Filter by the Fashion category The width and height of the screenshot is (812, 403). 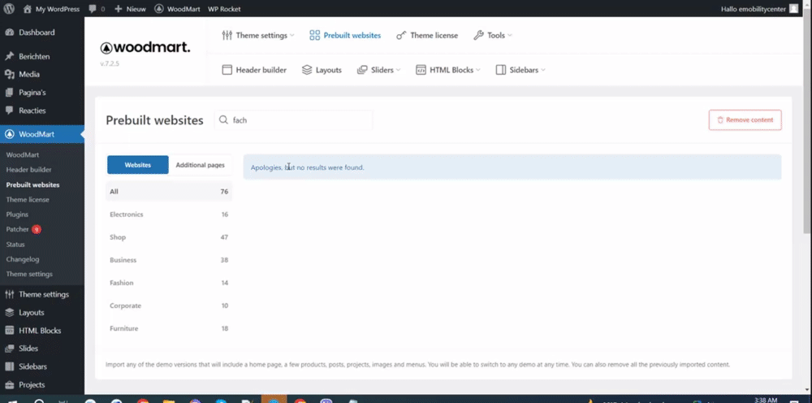point(169,283)
